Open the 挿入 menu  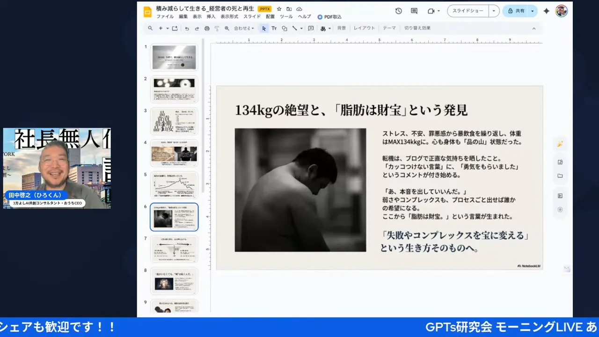coord(211,17)
